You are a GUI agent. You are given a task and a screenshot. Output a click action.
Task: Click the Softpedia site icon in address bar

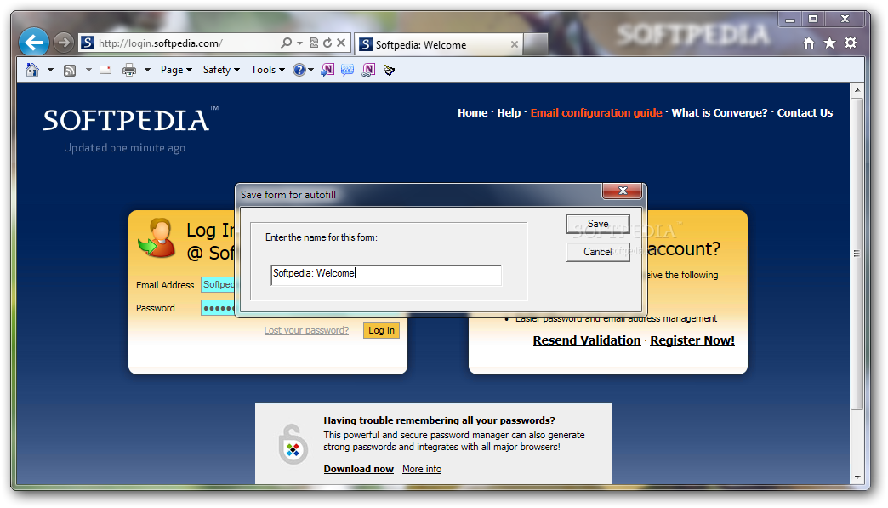[x=88, y=43]
